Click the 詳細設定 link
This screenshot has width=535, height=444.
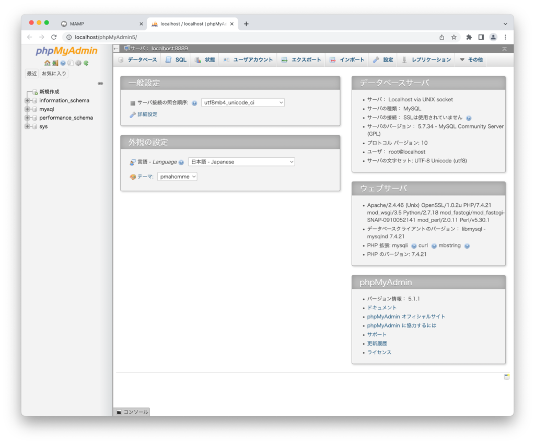coord(147,114)
